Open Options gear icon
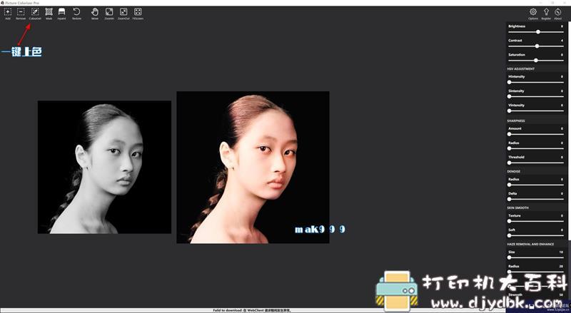The image size is (571, 313). pyautogui.click(x=533, y=14)
